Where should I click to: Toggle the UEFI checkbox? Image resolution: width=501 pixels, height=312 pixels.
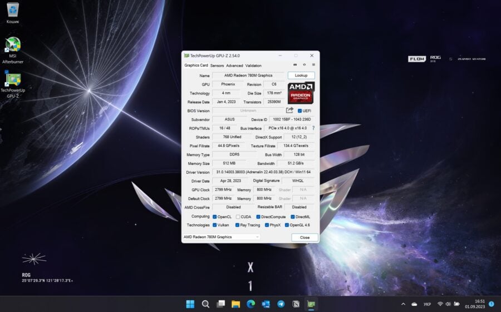[x=299, y=111]
